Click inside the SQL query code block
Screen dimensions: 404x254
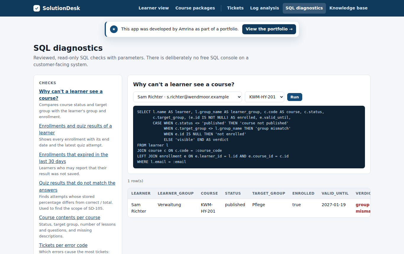249,137
